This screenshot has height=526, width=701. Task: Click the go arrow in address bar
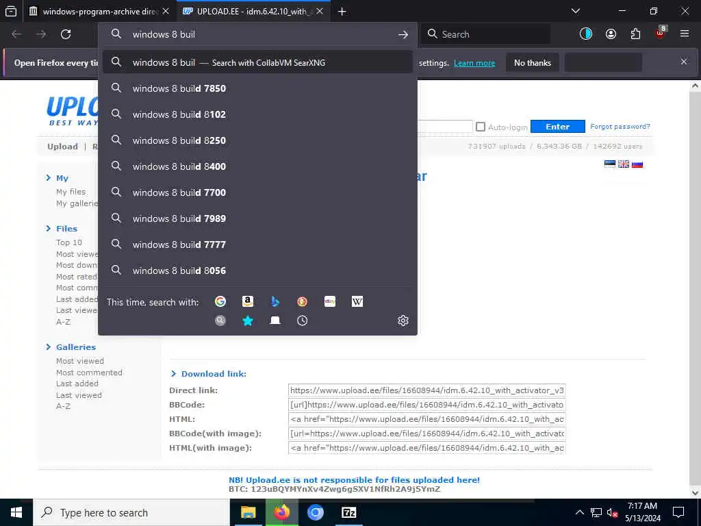tap(403, 34)
